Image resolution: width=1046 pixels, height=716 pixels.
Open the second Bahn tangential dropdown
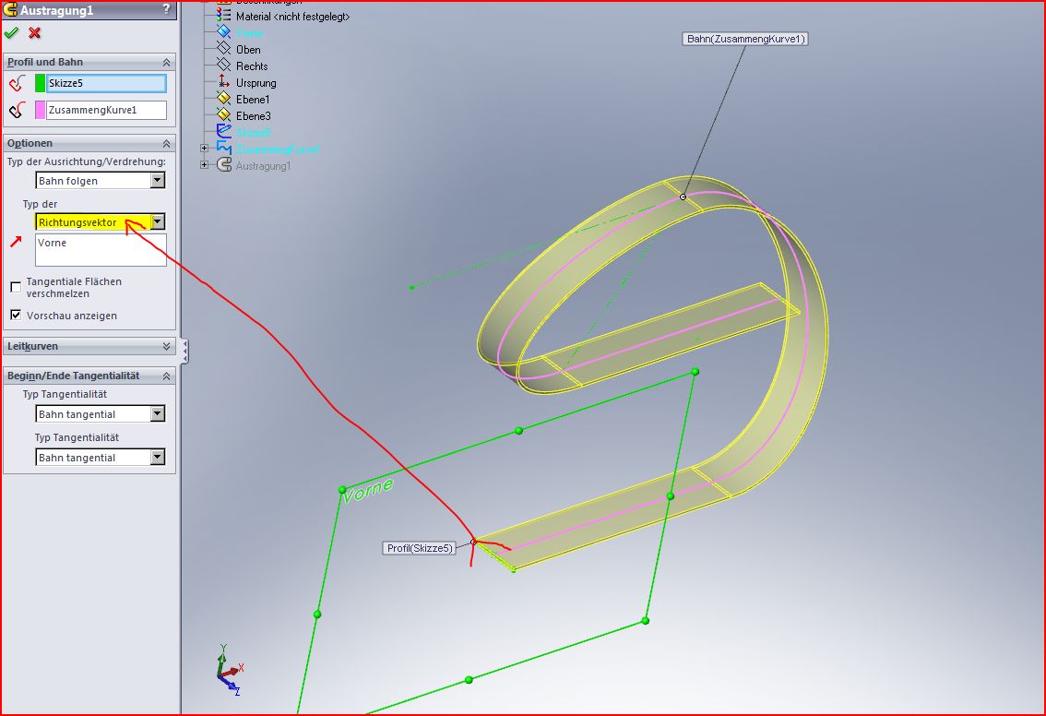click(x=158, y=457)
